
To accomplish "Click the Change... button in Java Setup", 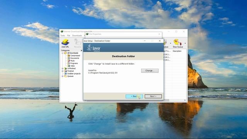I will click(x=150, y=71).
